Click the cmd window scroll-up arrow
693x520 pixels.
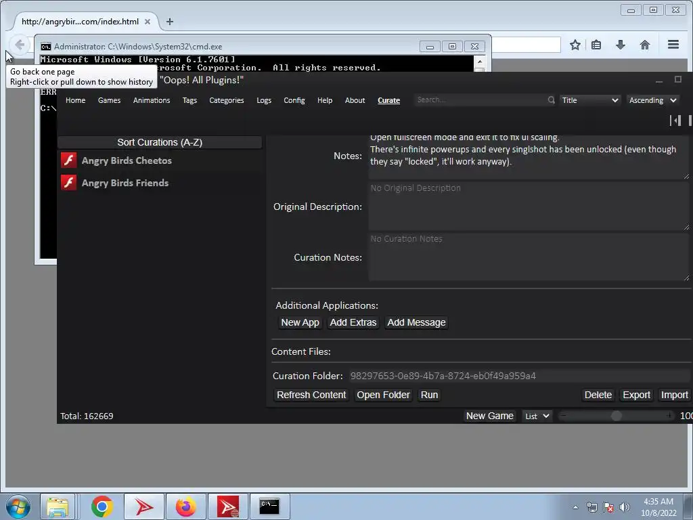480,61
